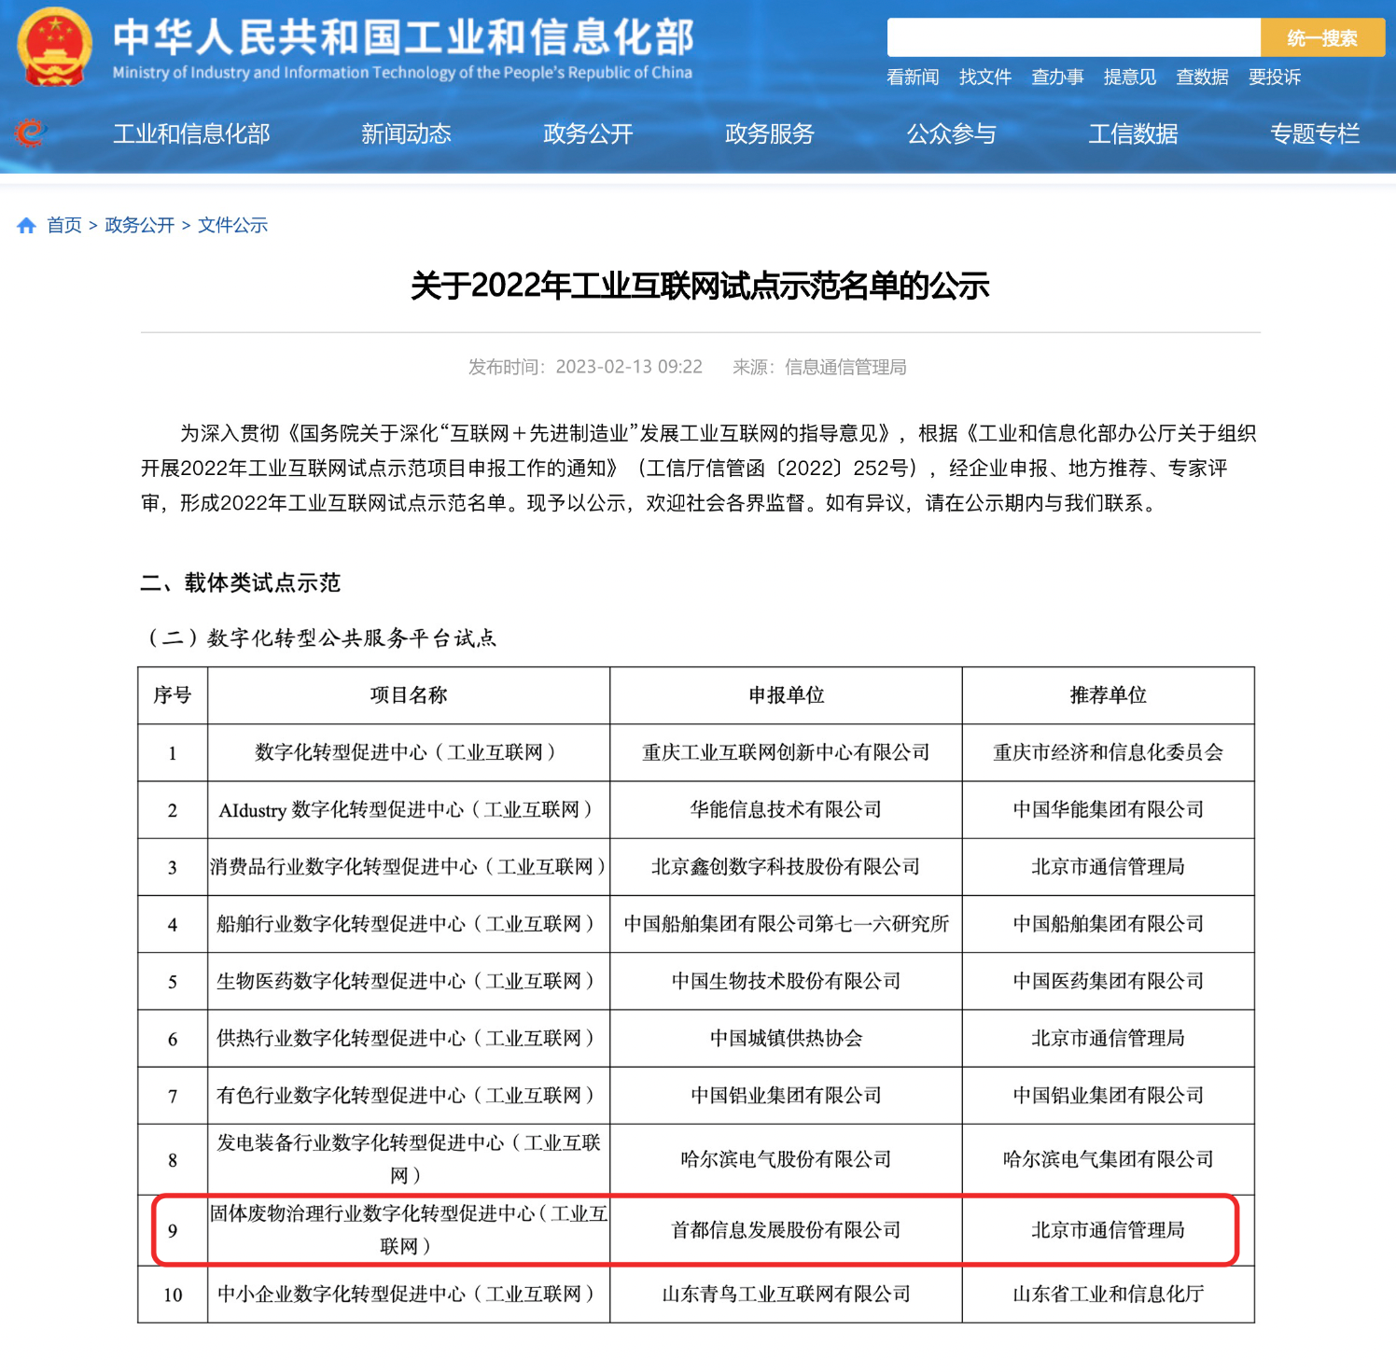Go to 首页 in the breadcrumb

64,225
